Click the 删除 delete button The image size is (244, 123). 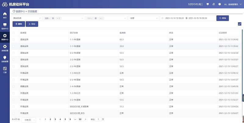(x=19, y=24)
